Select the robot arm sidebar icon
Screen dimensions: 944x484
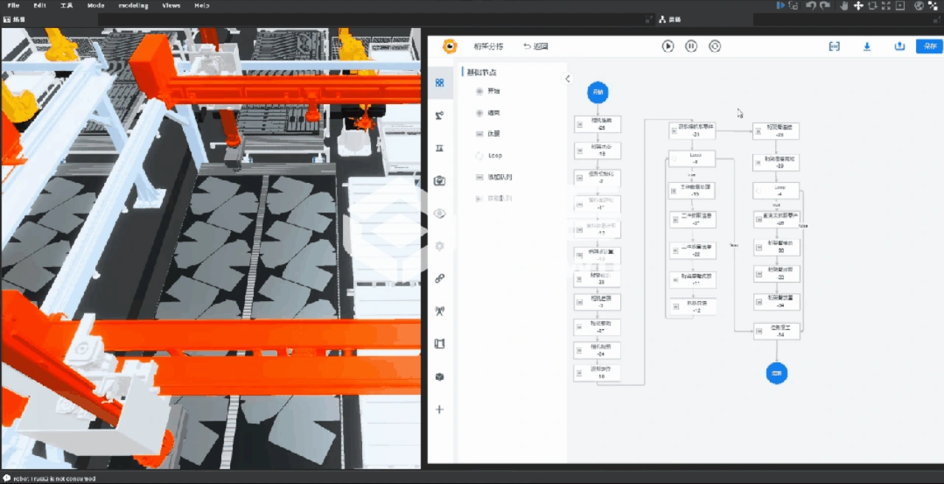[440, 115]
